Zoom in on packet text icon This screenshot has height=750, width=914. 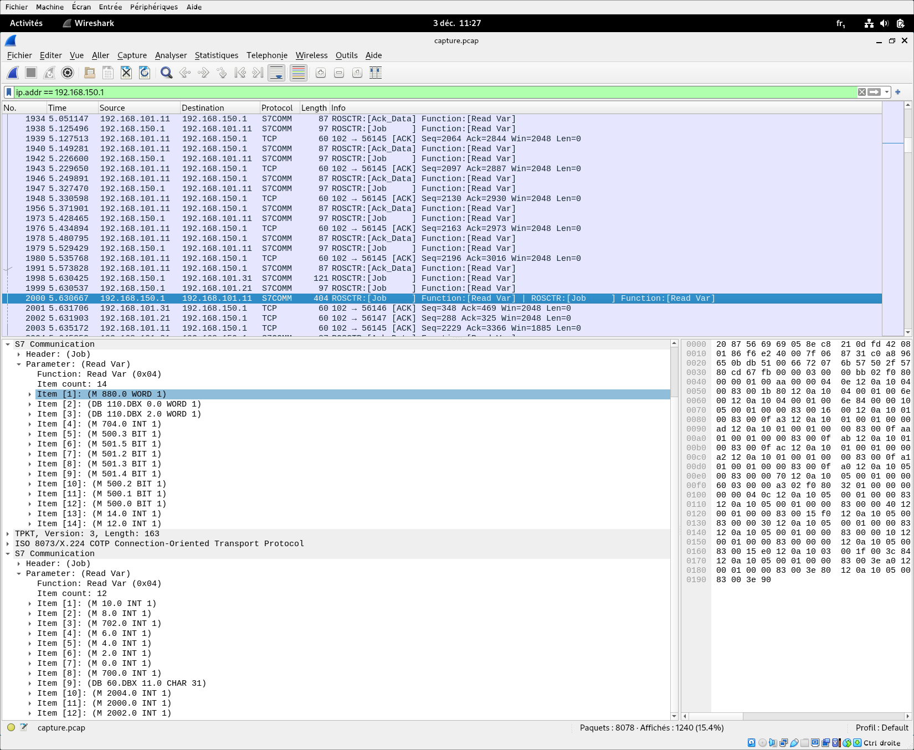[321, 73]
